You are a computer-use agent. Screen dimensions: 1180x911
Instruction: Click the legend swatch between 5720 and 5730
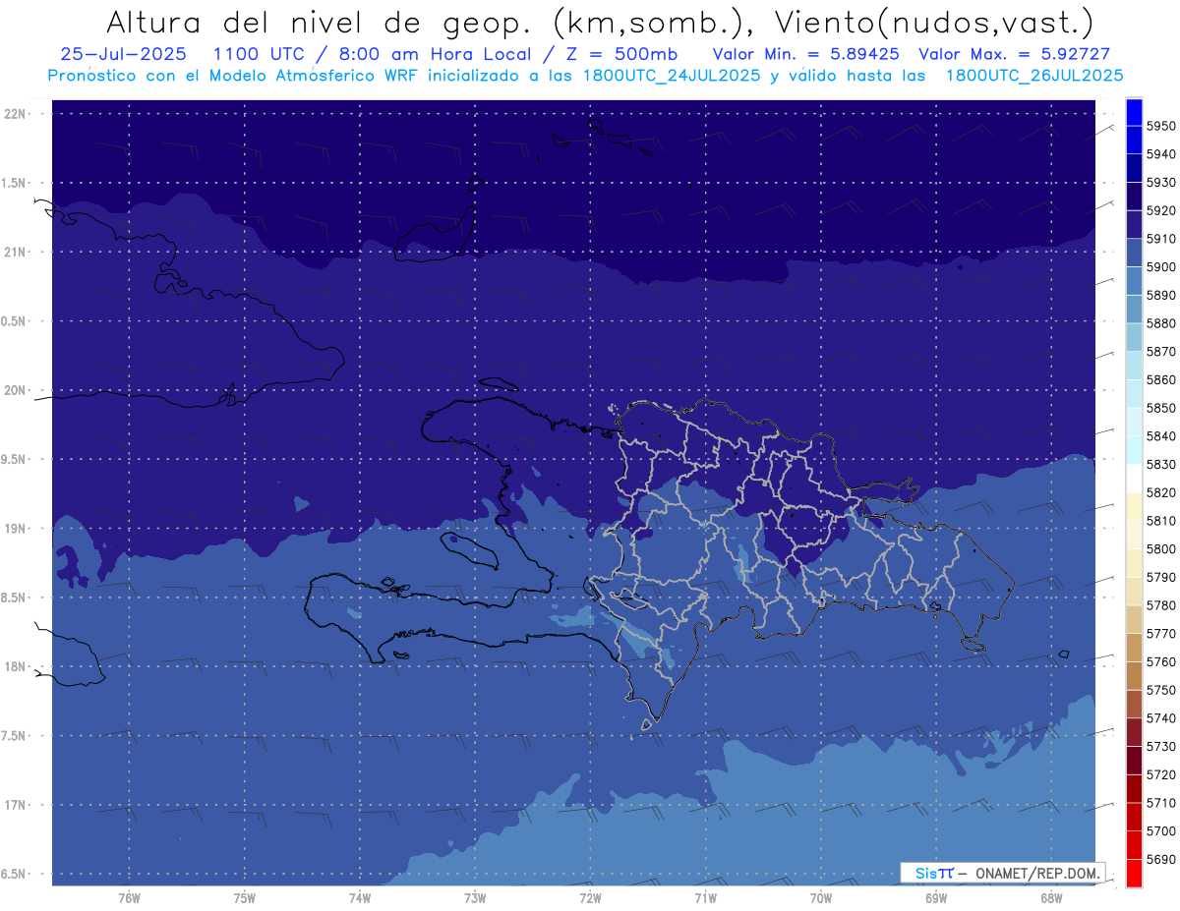click(1134, 760)
